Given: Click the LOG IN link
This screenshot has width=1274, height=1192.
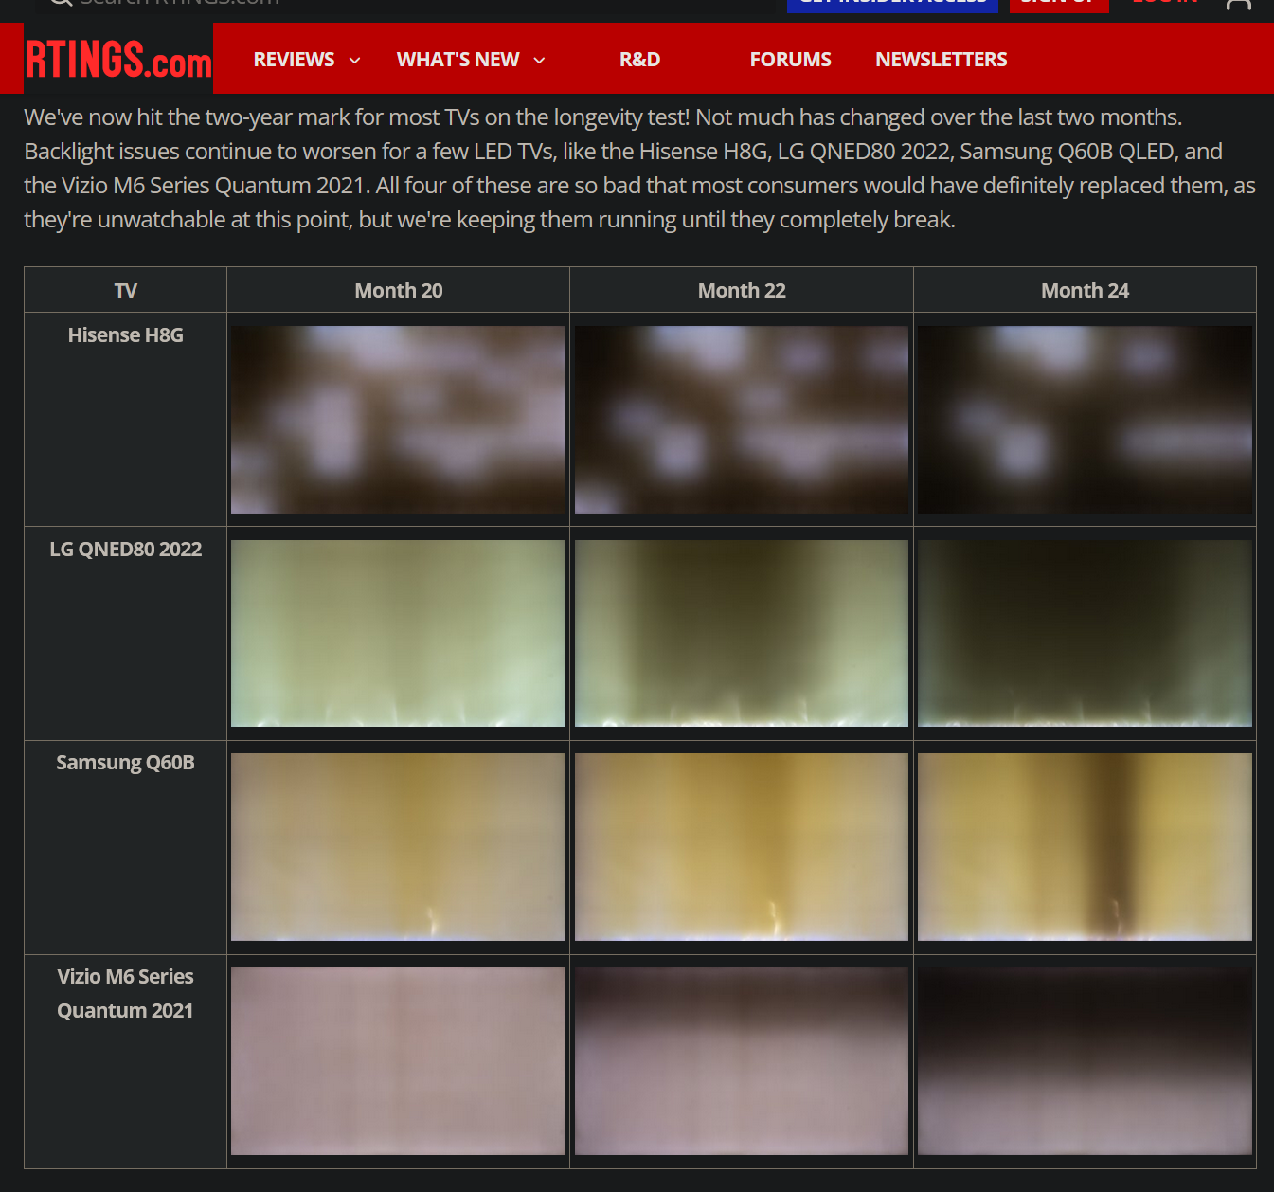Looking at the screenshot, I should (1163, 4).
